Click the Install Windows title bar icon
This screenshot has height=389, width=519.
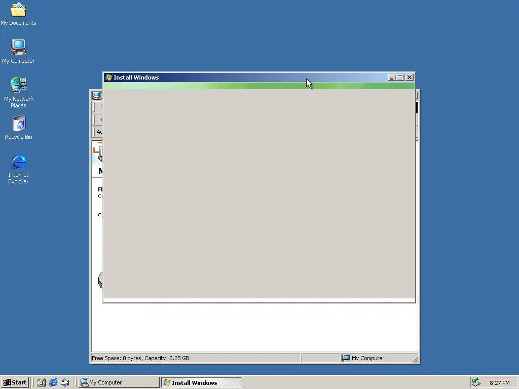[x=108, y=77]
